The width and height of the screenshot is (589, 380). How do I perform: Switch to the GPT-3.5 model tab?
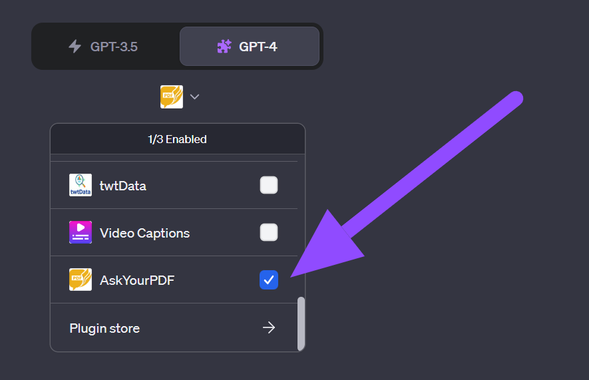[106, 47]
